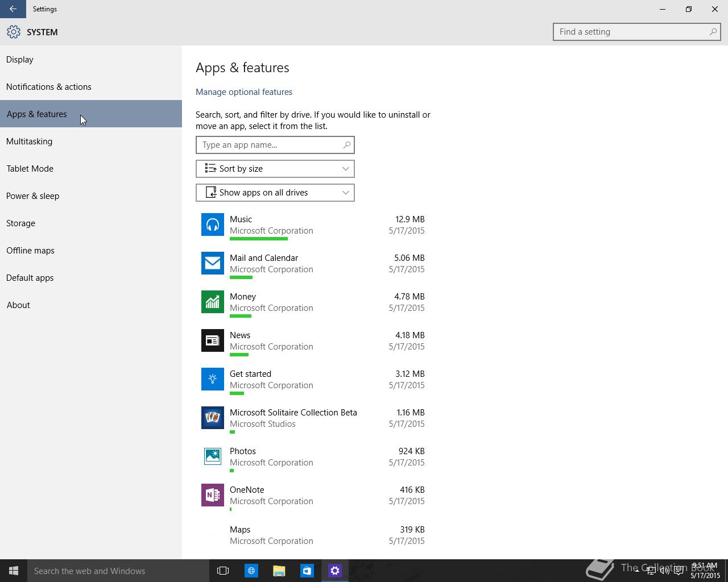Click the Settings gear on taskbar
This screenshot has width=728, height=582.
tap(334, 571)
